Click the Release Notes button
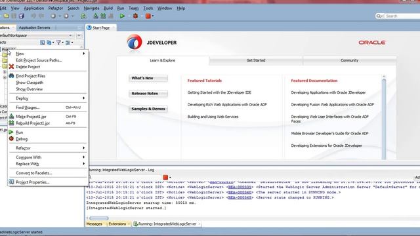 (148, 94)
